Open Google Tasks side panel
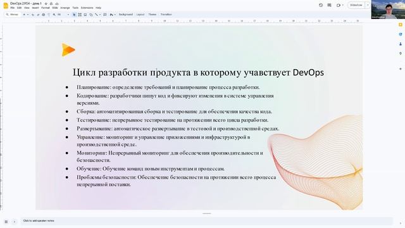Viewport: 405px width, 228px height. pyautogui.click(x=401, y=34)
